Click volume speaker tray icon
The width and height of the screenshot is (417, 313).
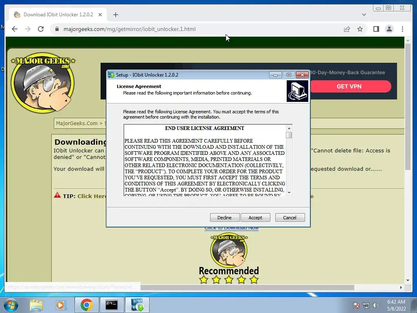[376, 305]
